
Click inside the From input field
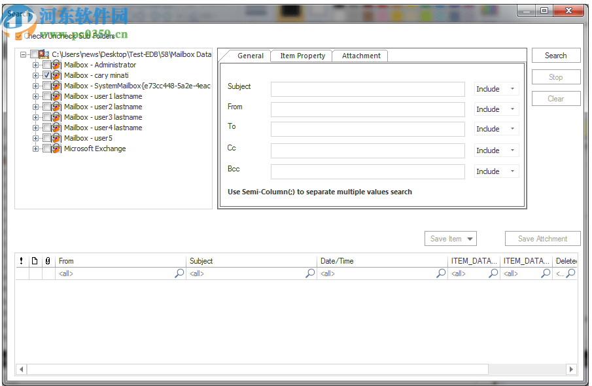(x=368, y=109)
